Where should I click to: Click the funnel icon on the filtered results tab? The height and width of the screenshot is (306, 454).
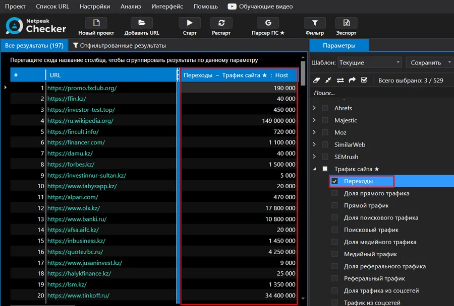click(x=76, y=45)
